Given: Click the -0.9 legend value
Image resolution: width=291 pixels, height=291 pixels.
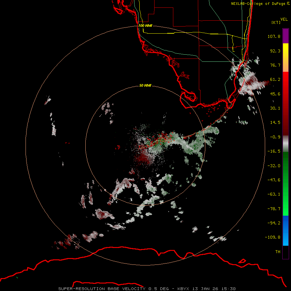Looking at the screenshot, I should coord(275,137).
